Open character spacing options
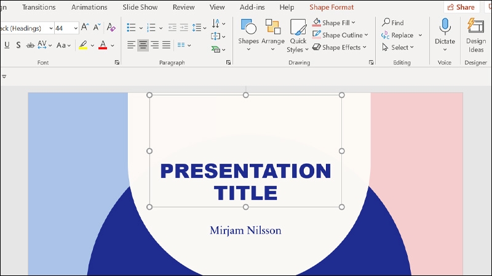Viewport: 492px width, 276px height. click(x=44, y=45)
